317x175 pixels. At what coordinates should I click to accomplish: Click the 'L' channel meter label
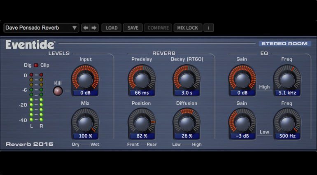[31, 126]
